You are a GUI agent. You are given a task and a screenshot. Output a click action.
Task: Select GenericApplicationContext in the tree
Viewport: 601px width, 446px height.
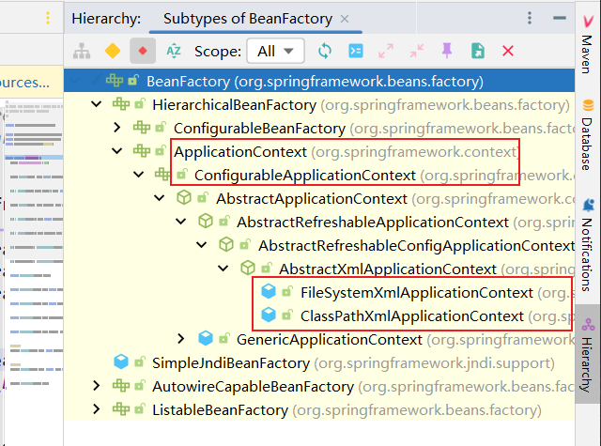tap(330, 340)
